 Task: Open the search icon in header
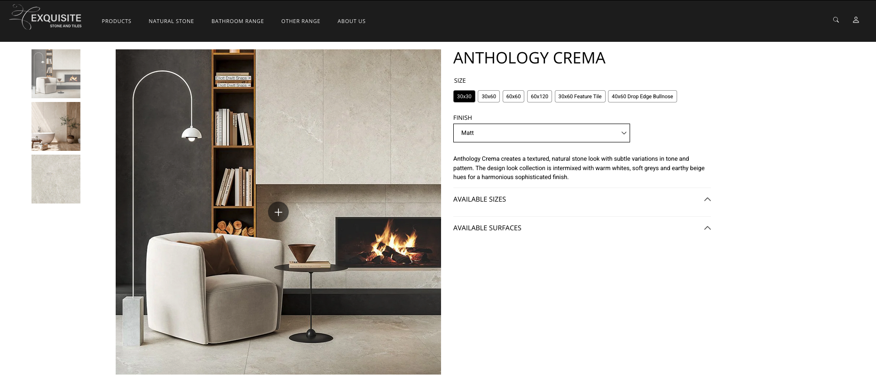point(836,20)
